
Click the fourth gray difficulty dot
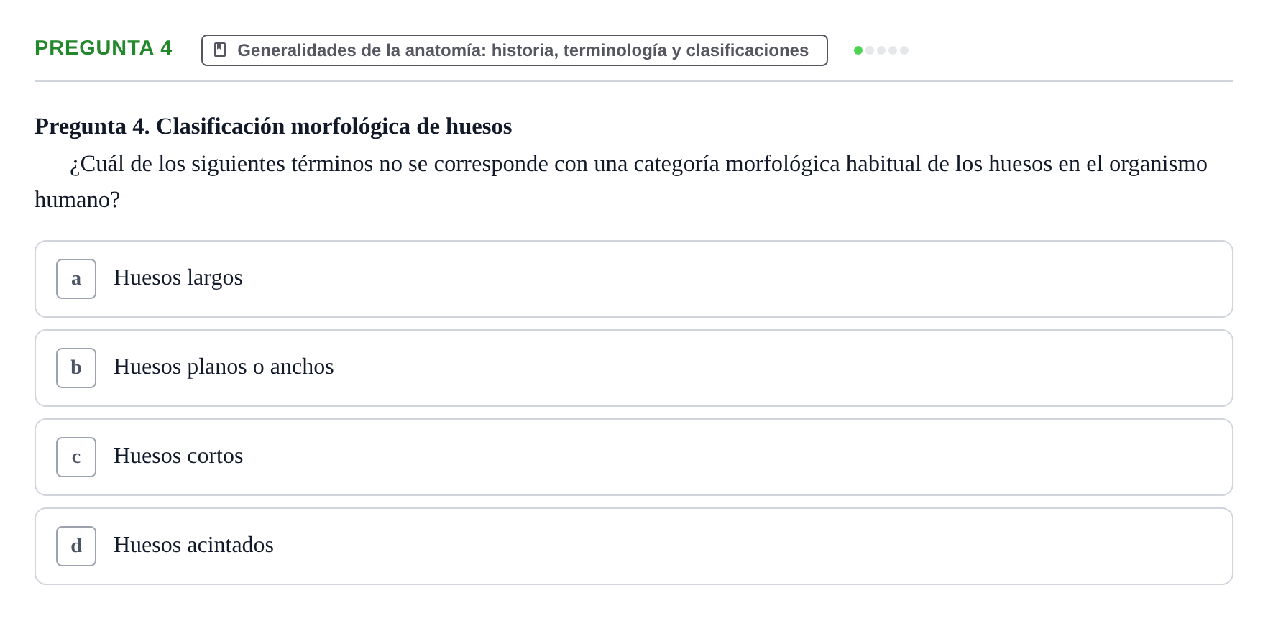point(893,50)
